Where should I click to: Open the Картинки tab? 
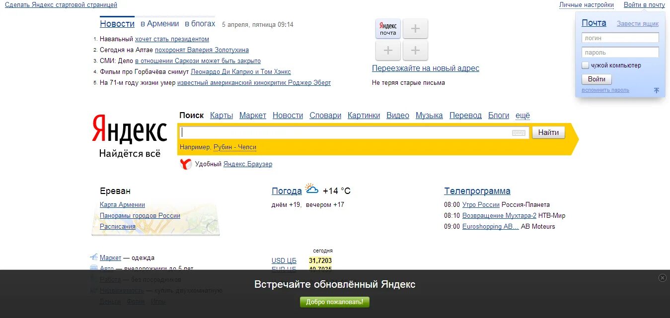(x=364, y=115)
